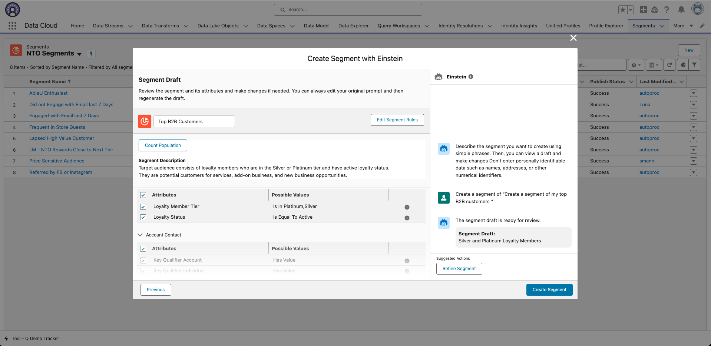Click Edit Segment Rules button
The width and height of the screenshot is (711, 346).
397,120
